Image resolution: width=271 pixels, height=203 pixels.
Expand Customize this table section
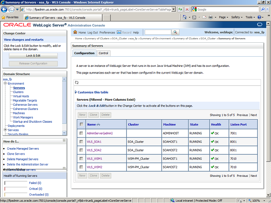click(x=76, y=92)
